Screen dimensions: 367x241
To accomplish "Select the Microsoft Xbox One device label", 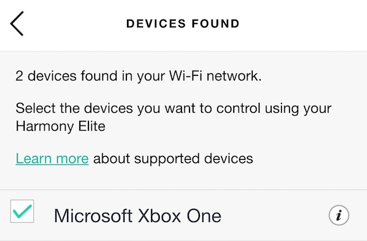I will tap(137, 216).
